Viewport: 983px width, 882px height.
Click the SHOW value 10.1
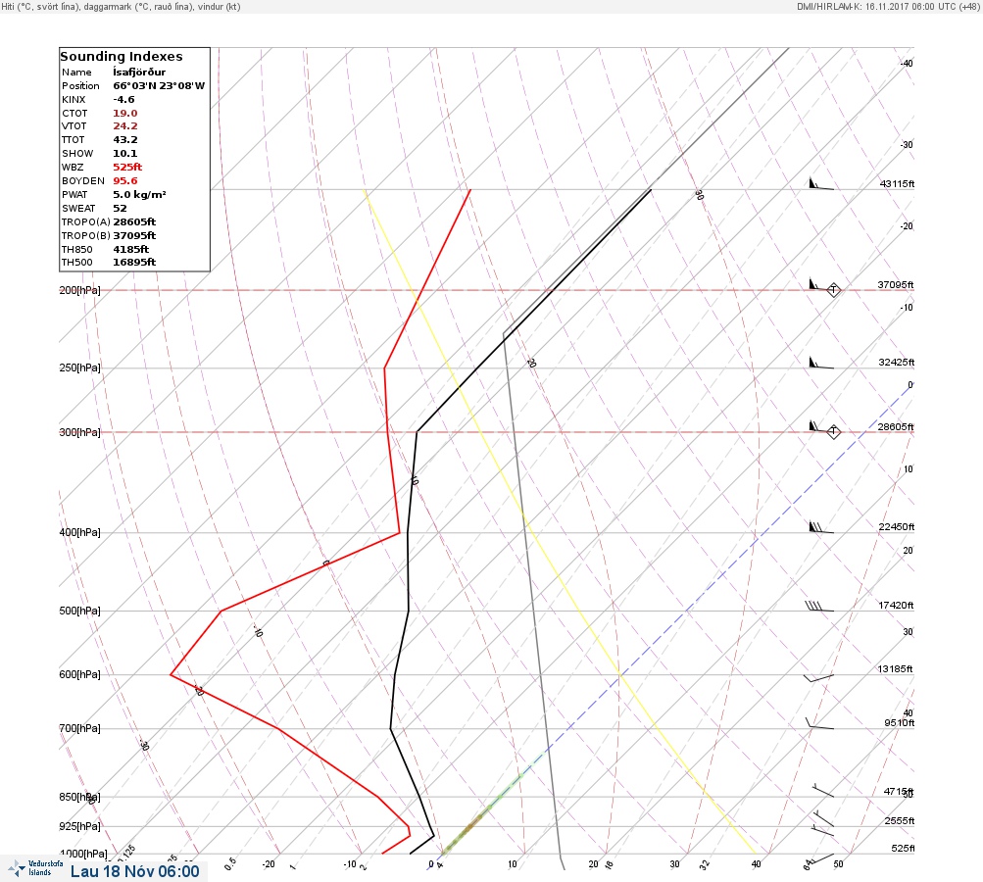pos(124,154)
